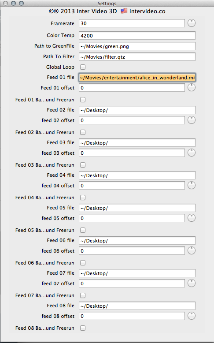The image size is (214, 343).
Task: Click the feed 06 offset dial
Action: (192, 250)
